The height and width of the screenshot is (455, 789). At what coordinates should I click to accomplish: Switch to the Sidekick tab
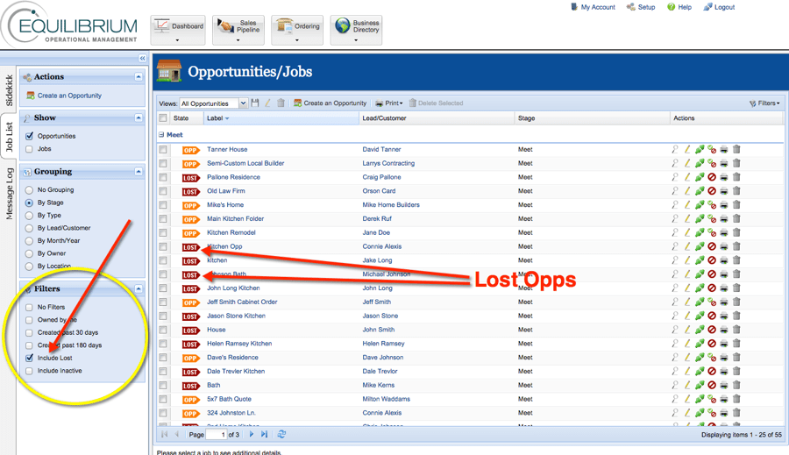[x=9, y=90]
